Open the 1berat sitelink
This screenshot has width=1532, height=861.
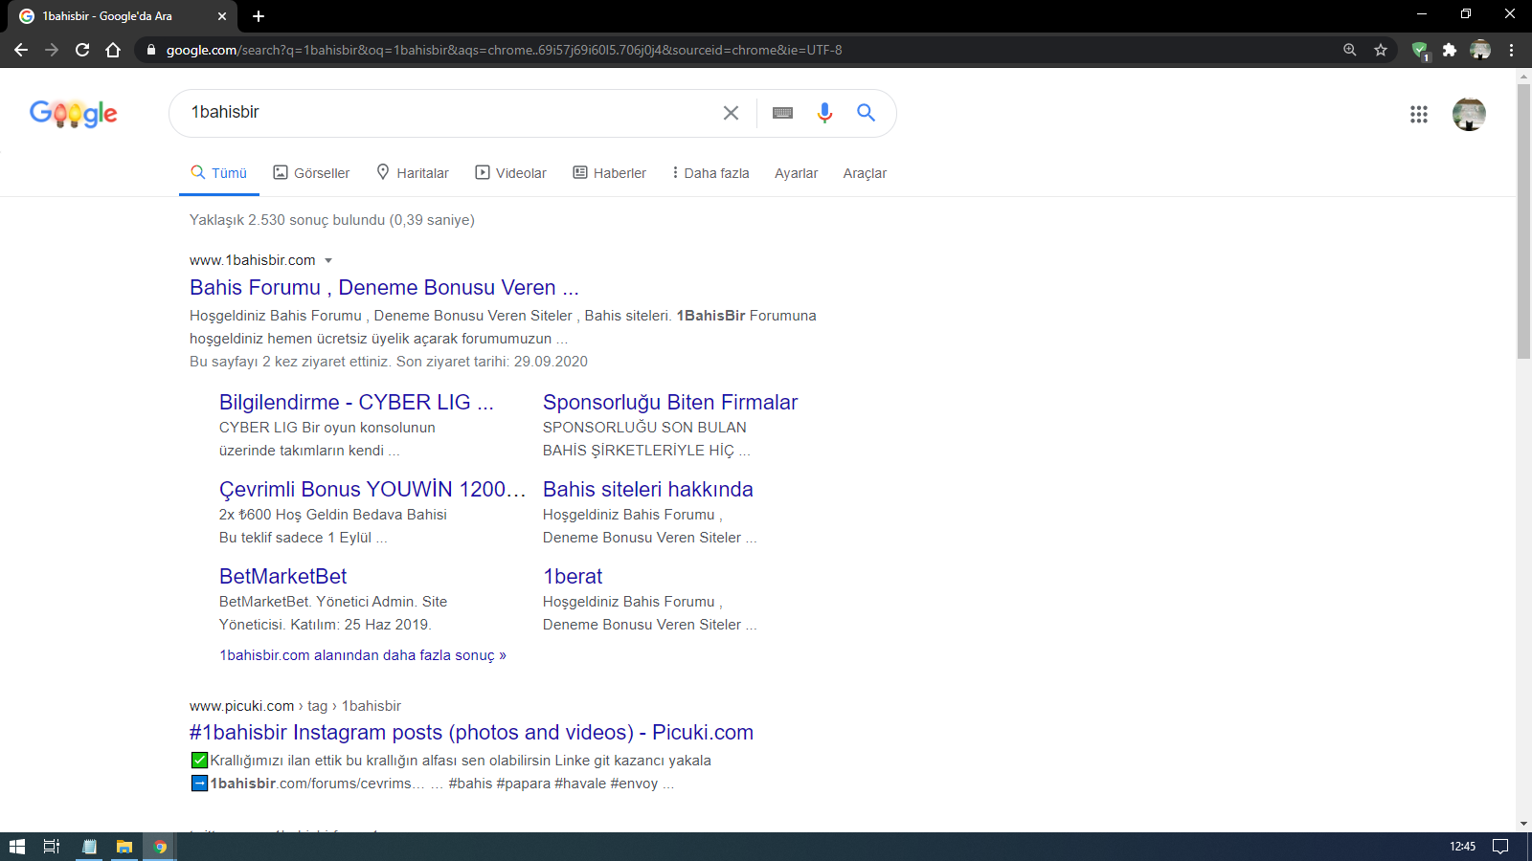tap(573, 576)
